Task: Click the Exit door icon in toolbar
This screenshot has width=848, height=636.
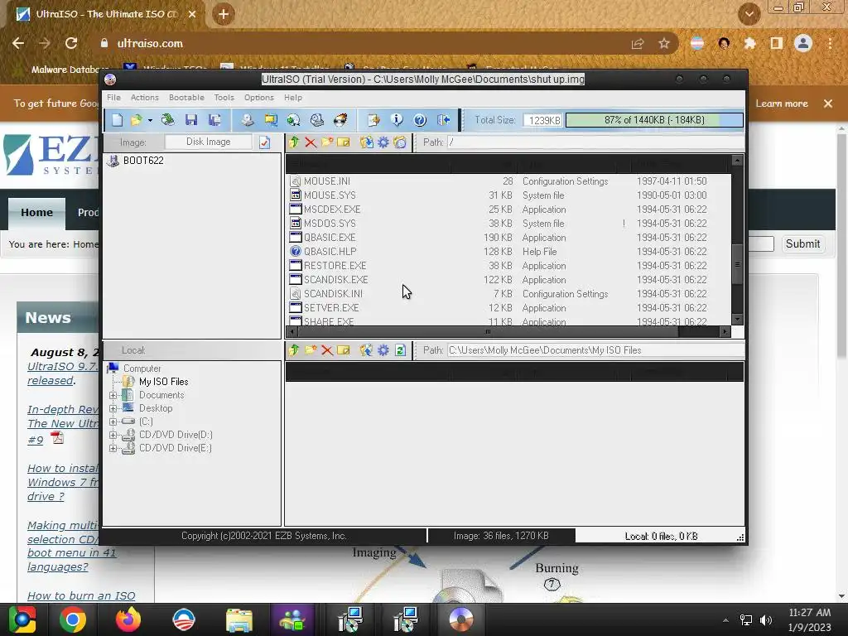Action: coord(444,120)
